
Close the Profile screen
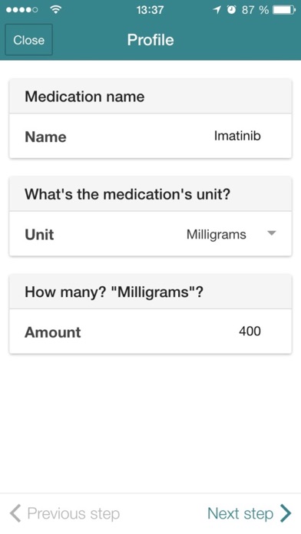point(28,40)
